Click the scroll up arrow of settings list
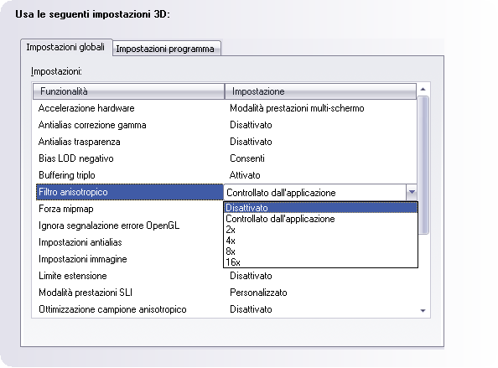The height and width of the screenshot is (368, 498). coord(423,89)
